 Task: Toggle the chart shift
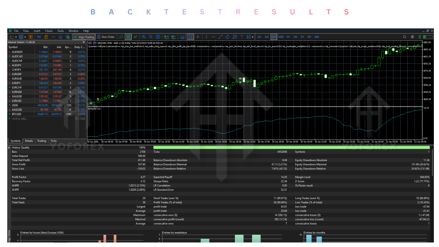coord(173,37)
